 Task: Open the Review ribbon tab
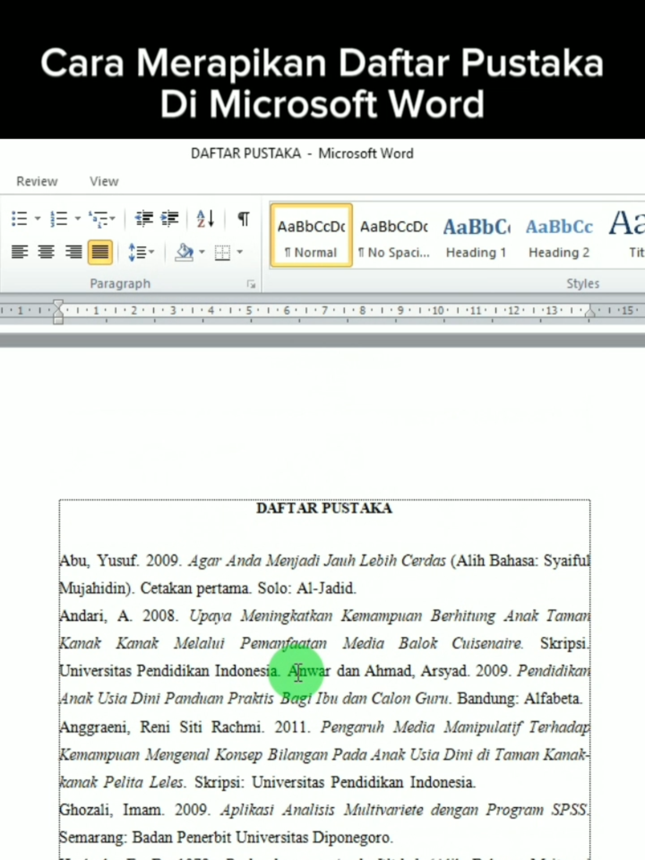click(x=37, y=181)
